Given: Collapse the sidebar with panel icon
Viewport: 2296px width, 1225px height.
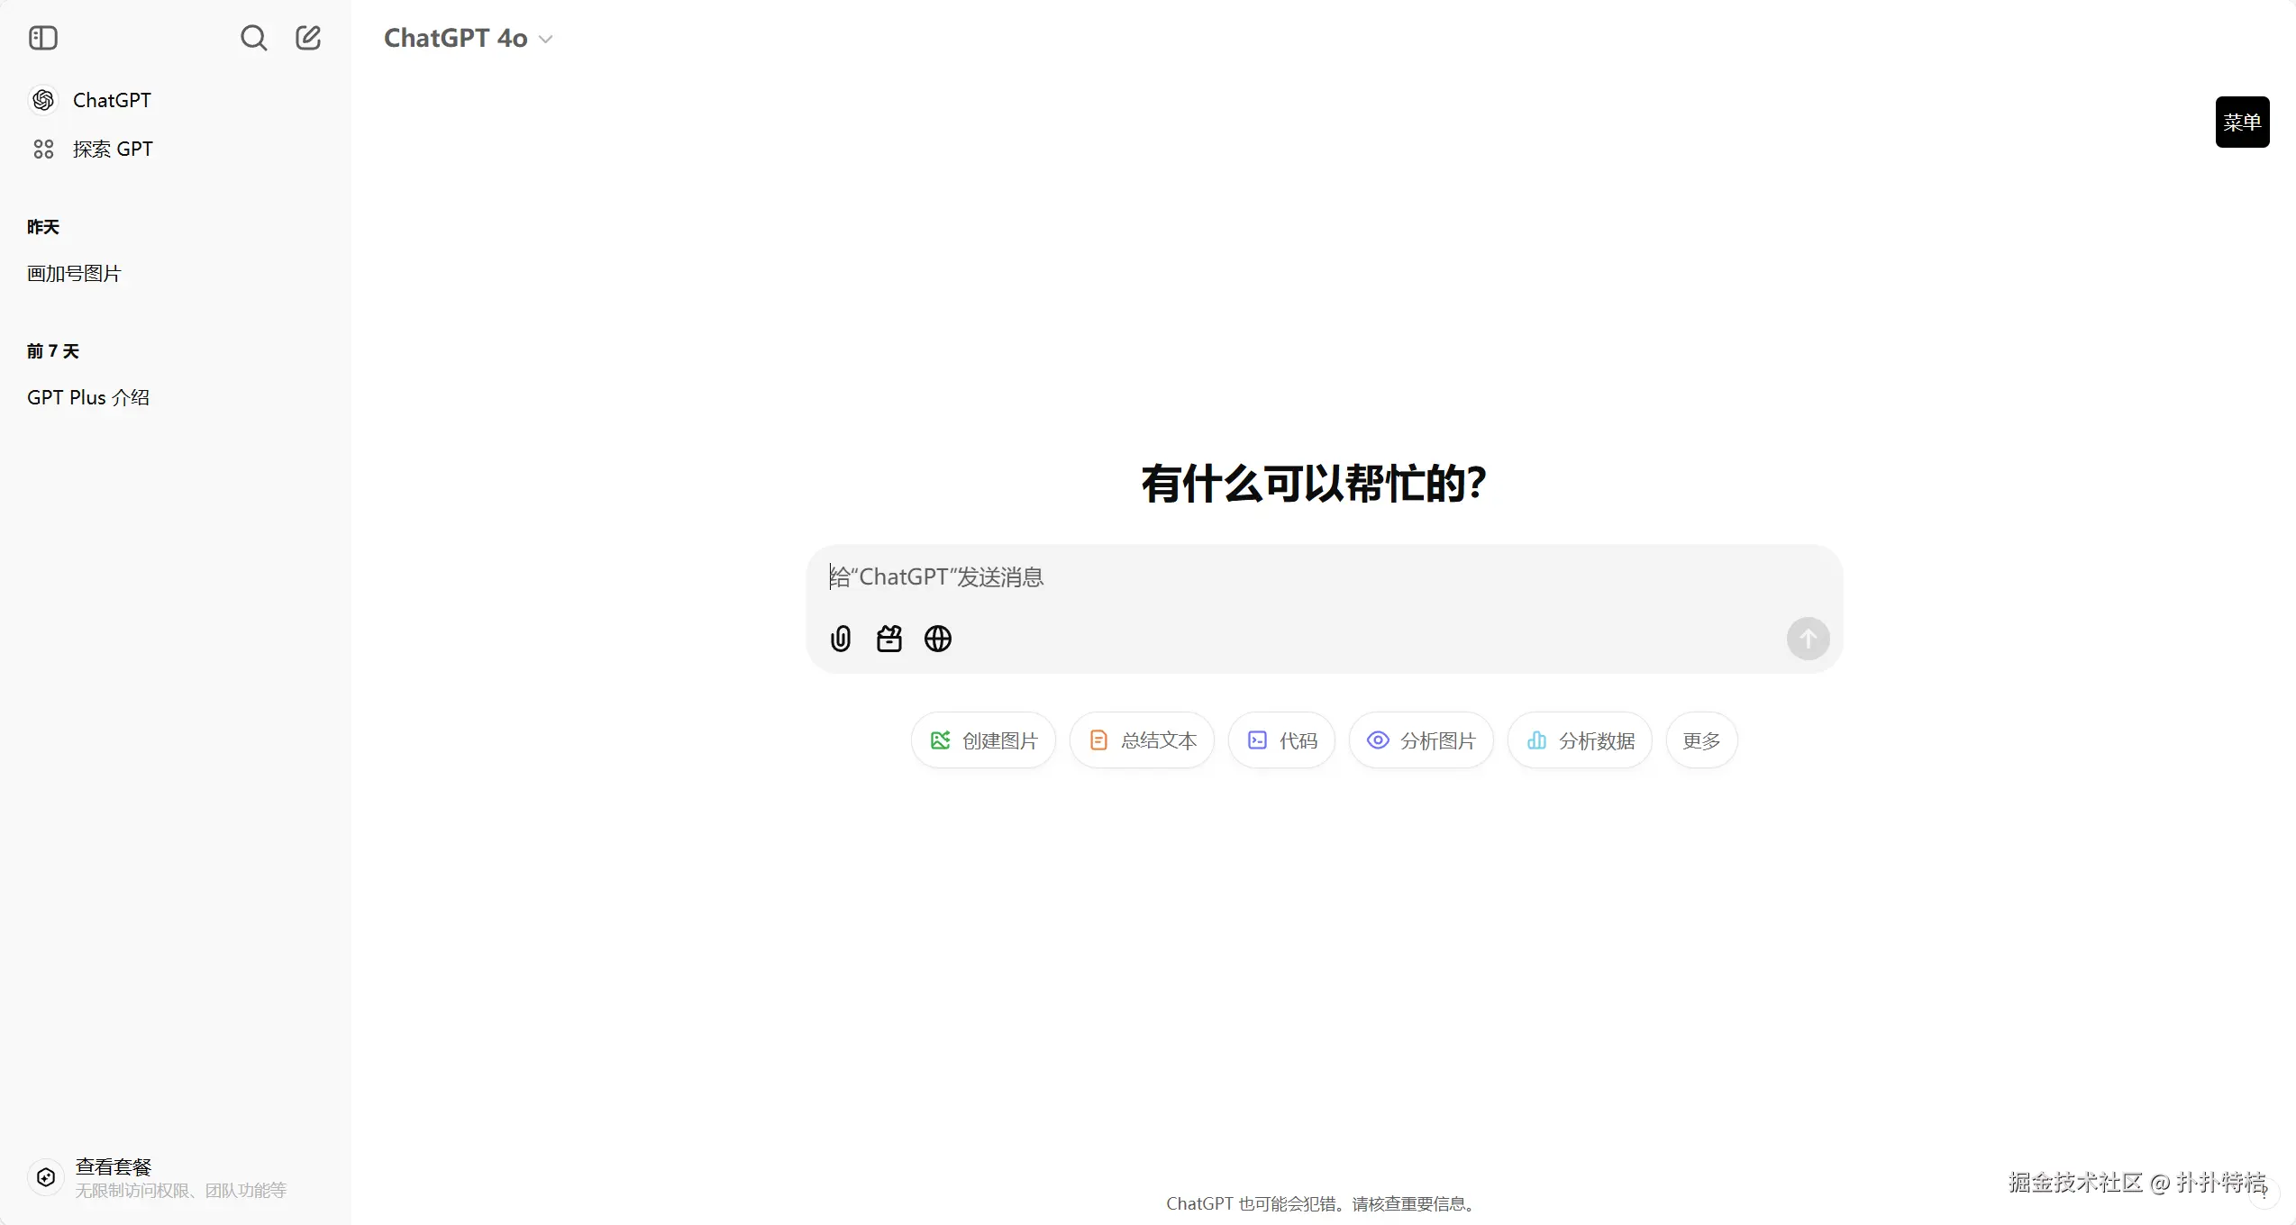Looking at the screenshot, I should pyautogui.click(x=42, y=38).
